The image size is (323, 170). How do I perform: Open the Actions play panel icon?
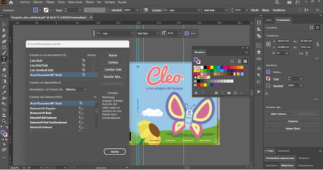point(259,92)
